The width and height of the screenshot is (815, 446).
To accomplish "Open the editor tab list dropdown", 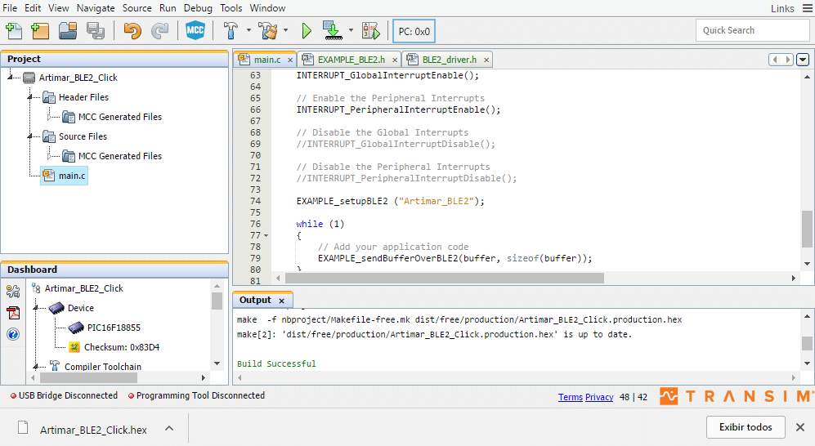I will coord(803,59).
